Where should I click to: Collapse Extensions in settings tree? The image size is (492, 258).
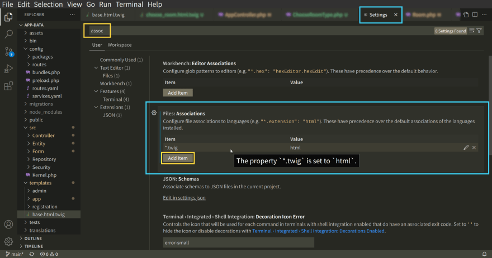(x=96, y=107)
